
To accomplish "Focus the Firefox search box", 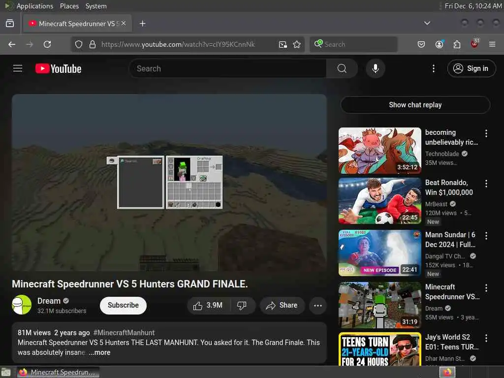I will [353, 44].
